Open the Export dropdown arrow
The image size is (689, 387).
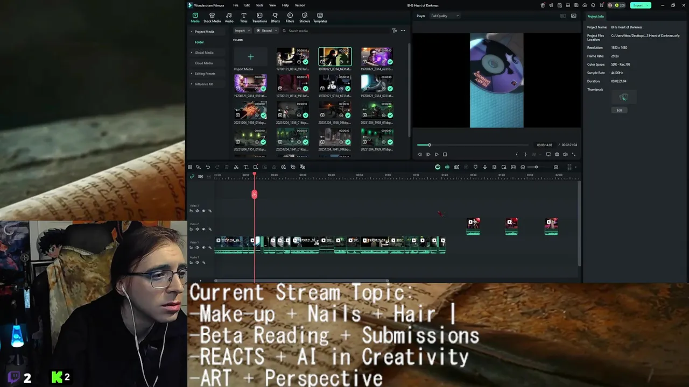point(649,5)
